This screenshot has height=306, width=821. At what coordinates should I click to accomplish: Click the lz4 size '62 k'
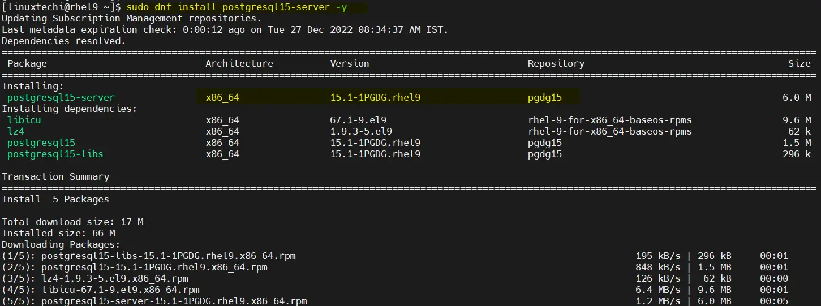pyautogui.click(x=799, y=131)
